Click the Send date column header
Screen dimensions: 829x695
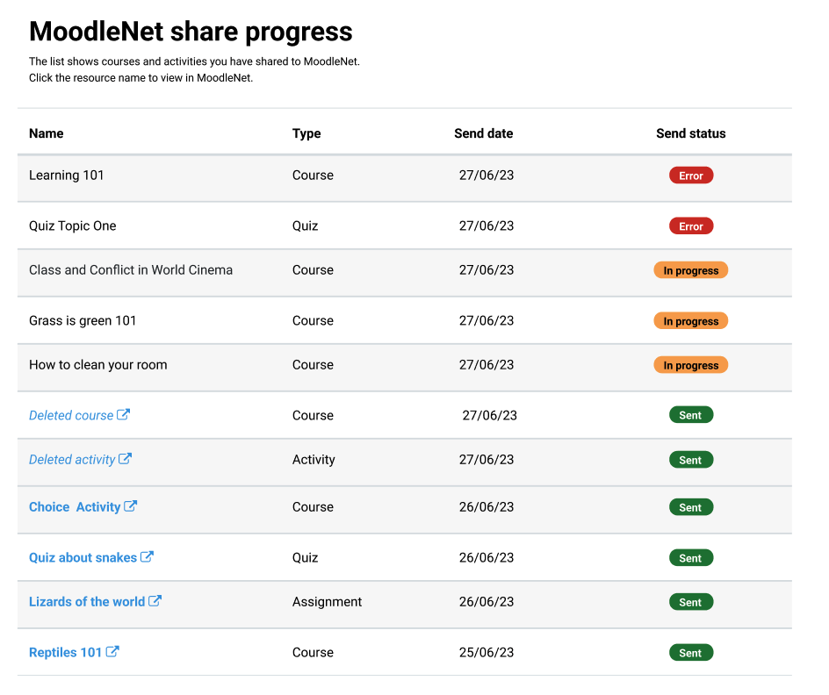[x=483, y=133]
